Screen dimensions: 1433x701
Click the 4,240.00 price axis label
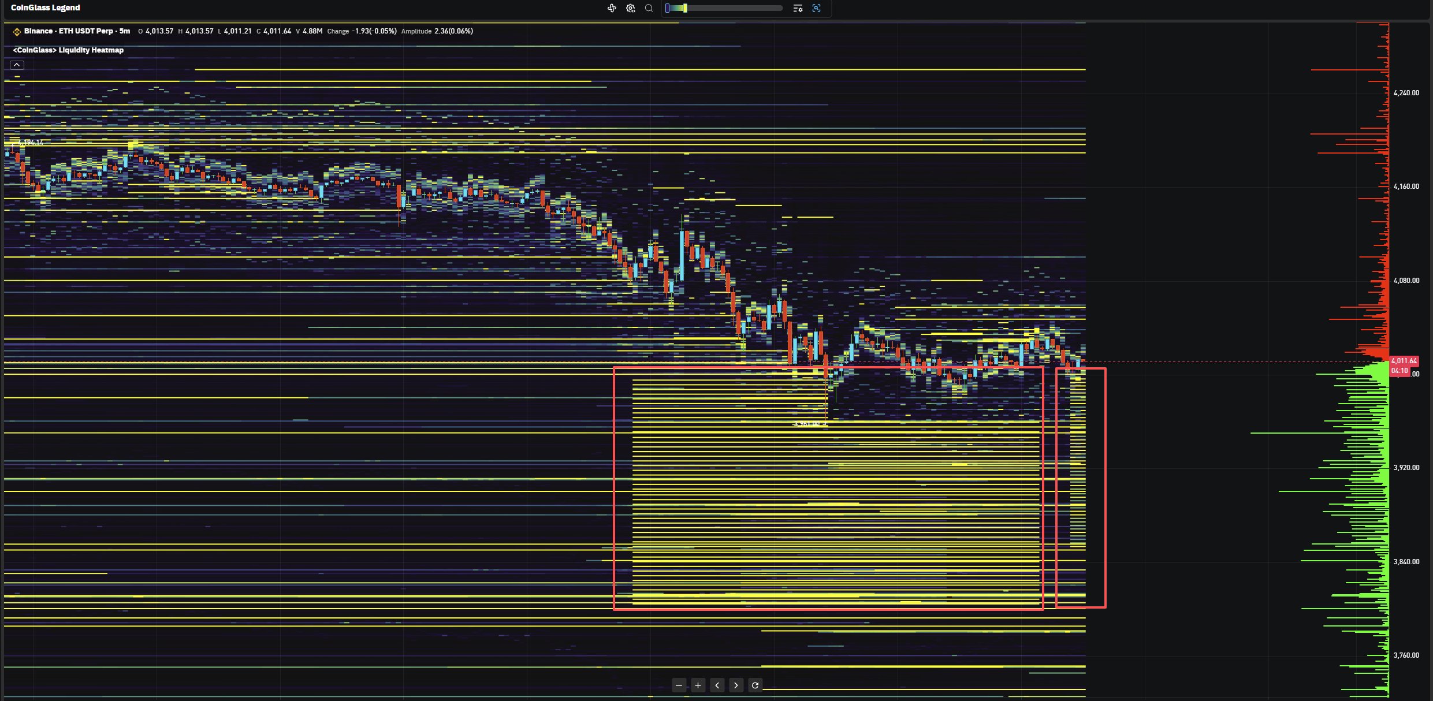(x=1406, y=93)
